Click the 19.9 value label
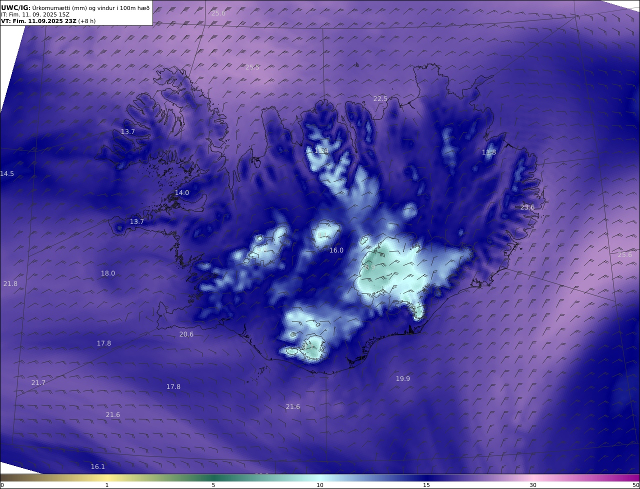 [403, 379]
